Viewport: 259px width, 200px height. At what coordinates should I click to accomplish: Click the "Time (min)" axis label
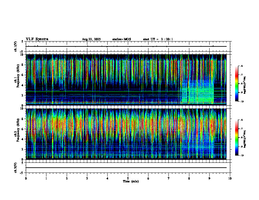pos(131,181)
